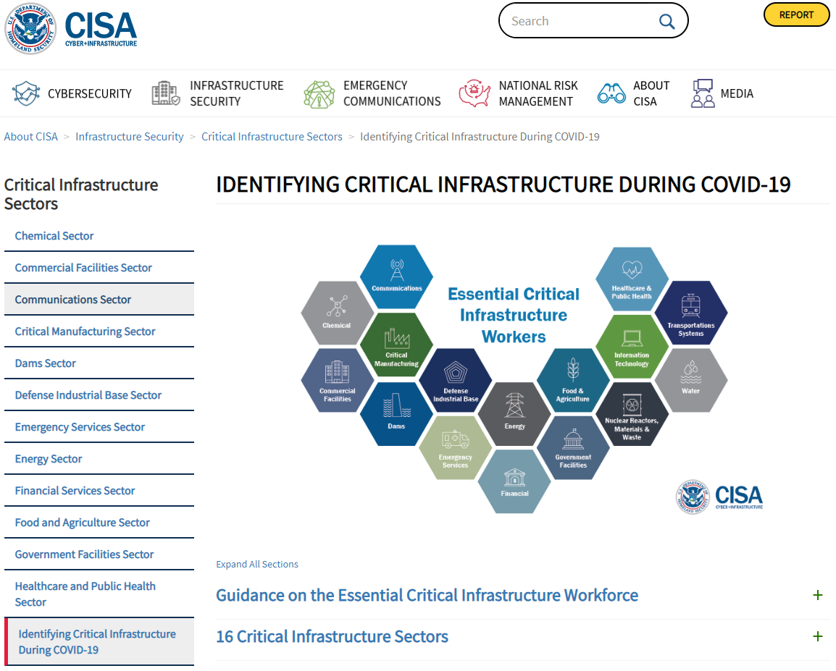Click the Communications hexagon in infographic

click(397, 277)
